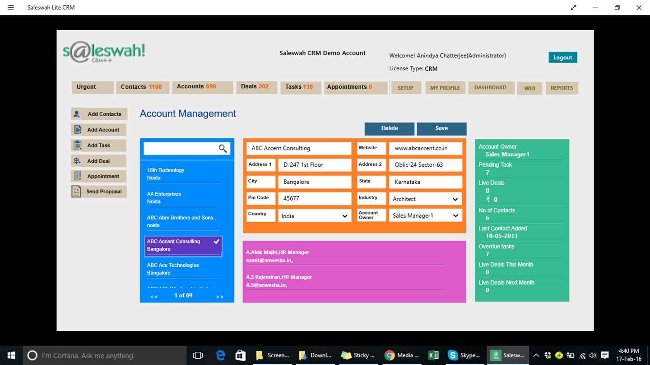Expand the Account Owner Sales Manager1 dropdown
Viewport: 650px width, 365px height.
(426, 215)
